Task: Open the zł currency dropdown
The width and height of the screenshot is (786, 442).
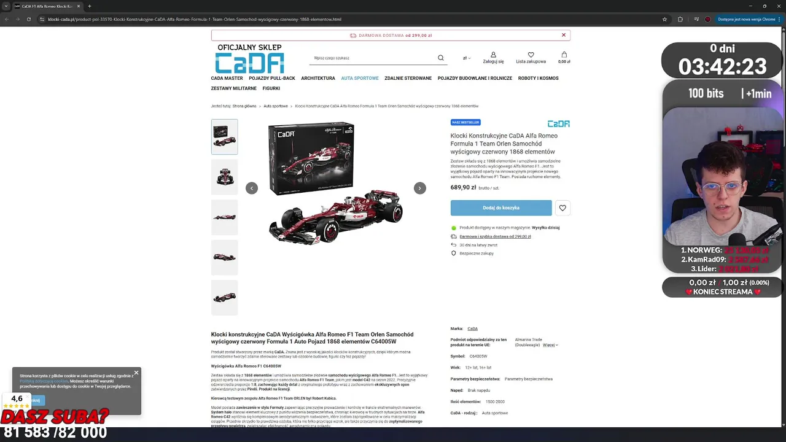Action: 467,58
